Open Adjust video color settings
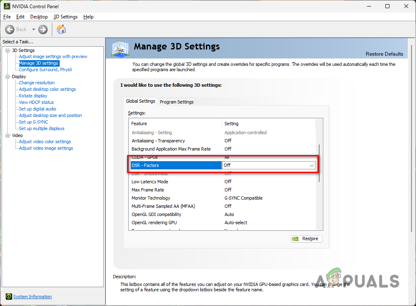 tap(45, 142)
